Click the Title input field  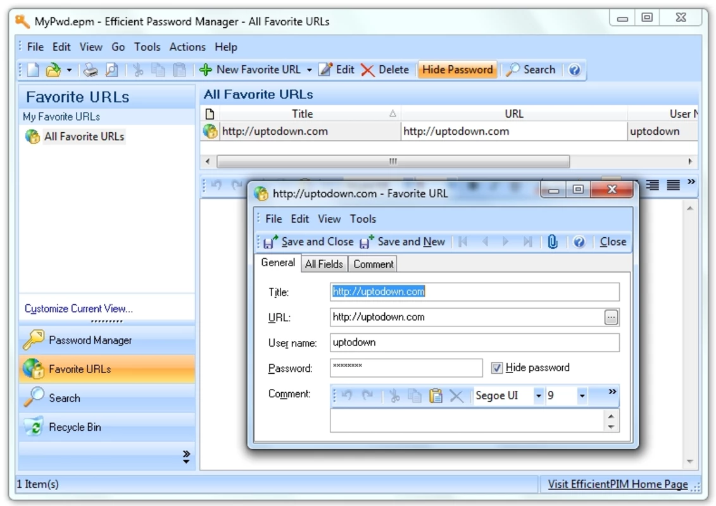pos(474,292)
